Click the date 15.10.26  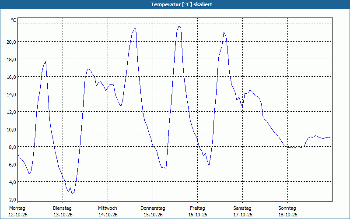pos(153,215)
